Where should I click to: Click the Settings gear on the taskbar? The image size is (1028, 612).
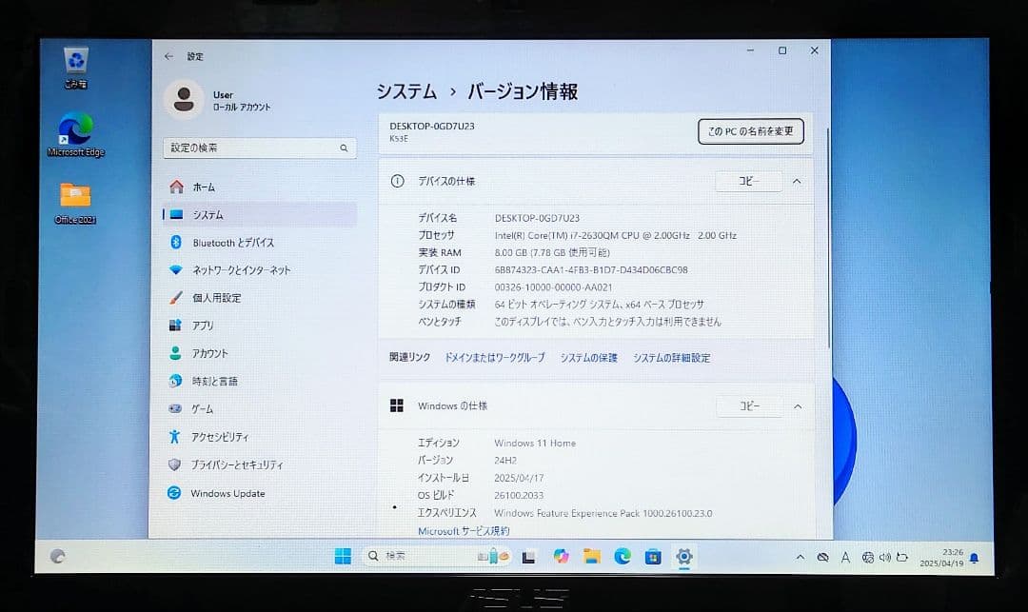pos(683,556)
